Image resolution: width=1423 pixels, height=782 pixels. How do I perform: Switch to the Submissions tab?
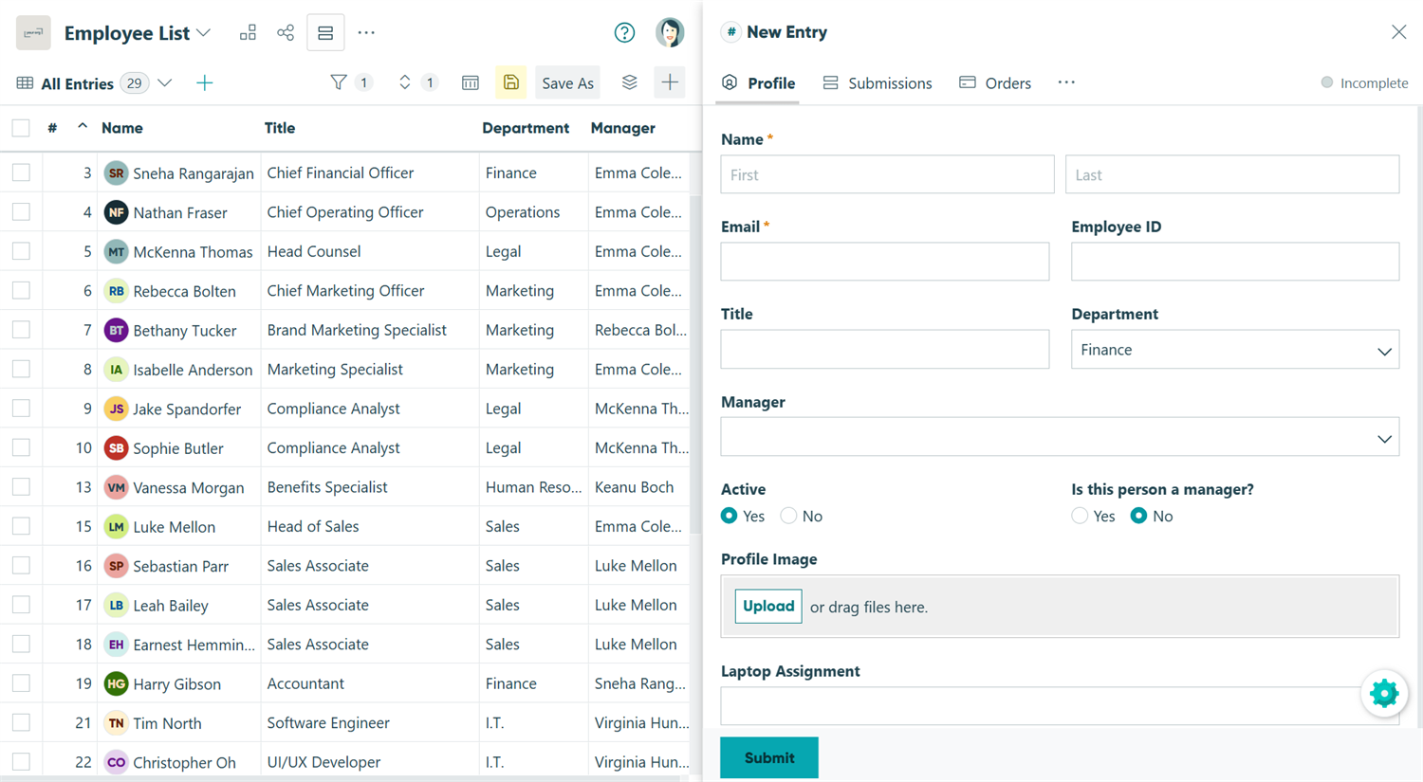tap(878, 83)
